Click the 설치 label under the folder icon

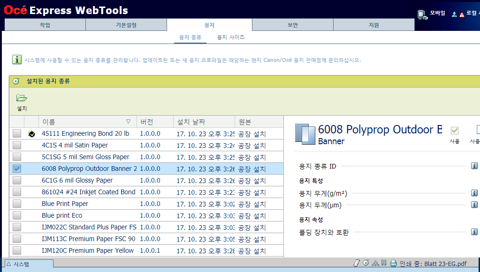click(x=22, y=108)
